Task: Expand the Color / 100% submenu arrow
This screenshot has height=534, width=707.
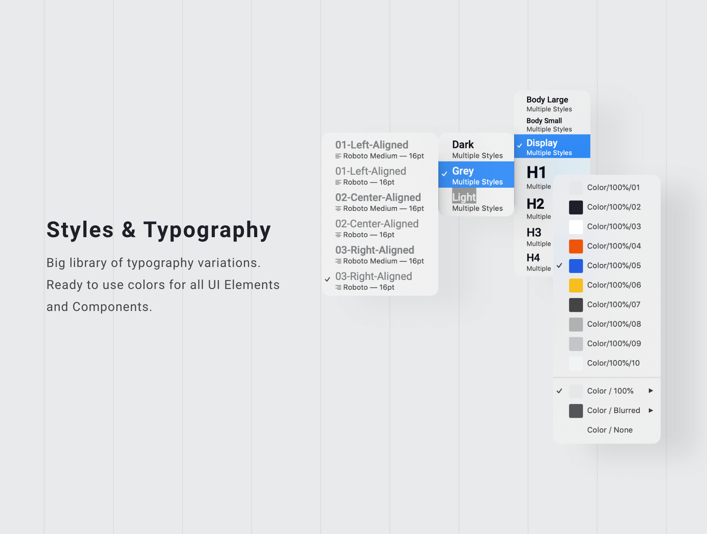Action: [651, 391]
